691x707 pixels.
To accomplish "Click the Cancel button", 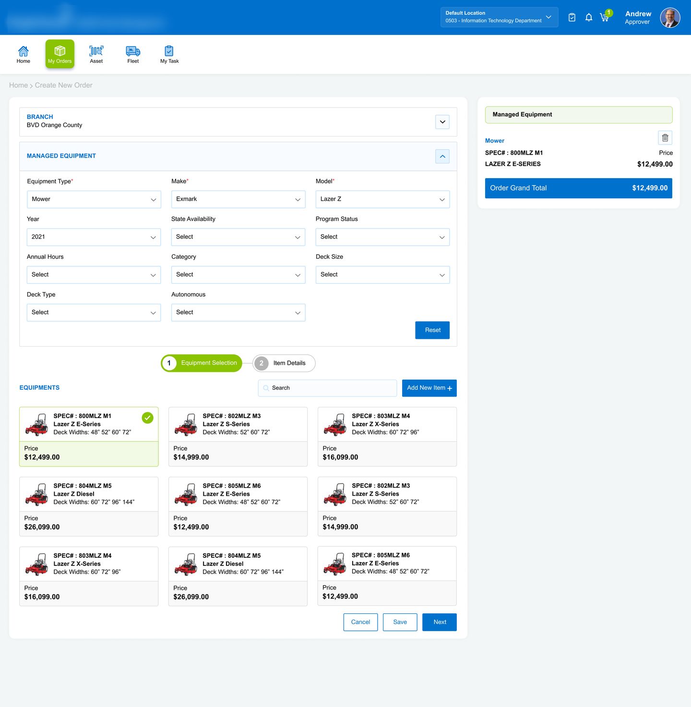I will tap(361, 623).
